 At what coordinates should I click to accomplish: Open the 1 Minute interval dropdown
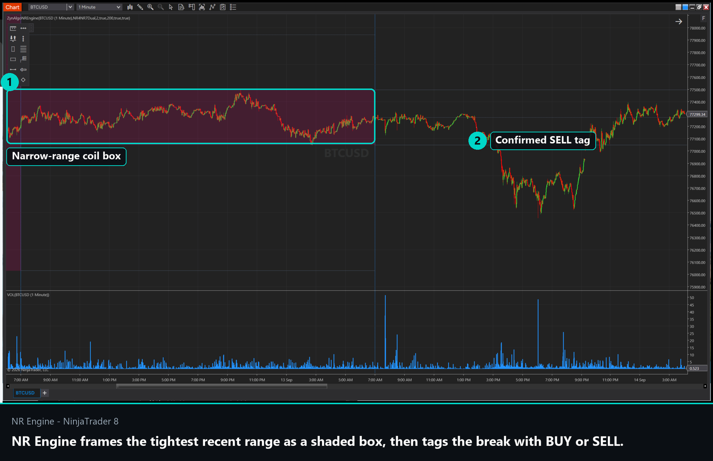click(99, 7)
